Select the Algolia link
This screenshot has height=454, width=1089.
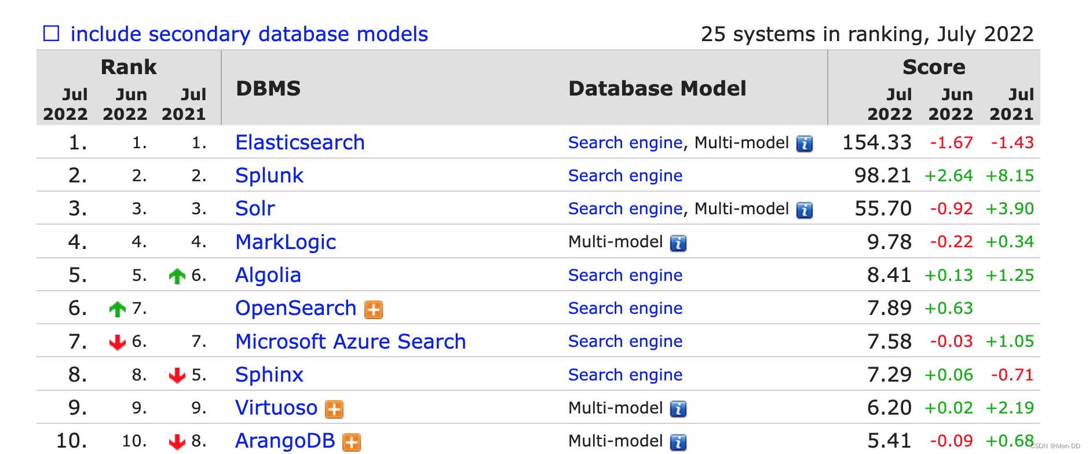coord(268,275)
